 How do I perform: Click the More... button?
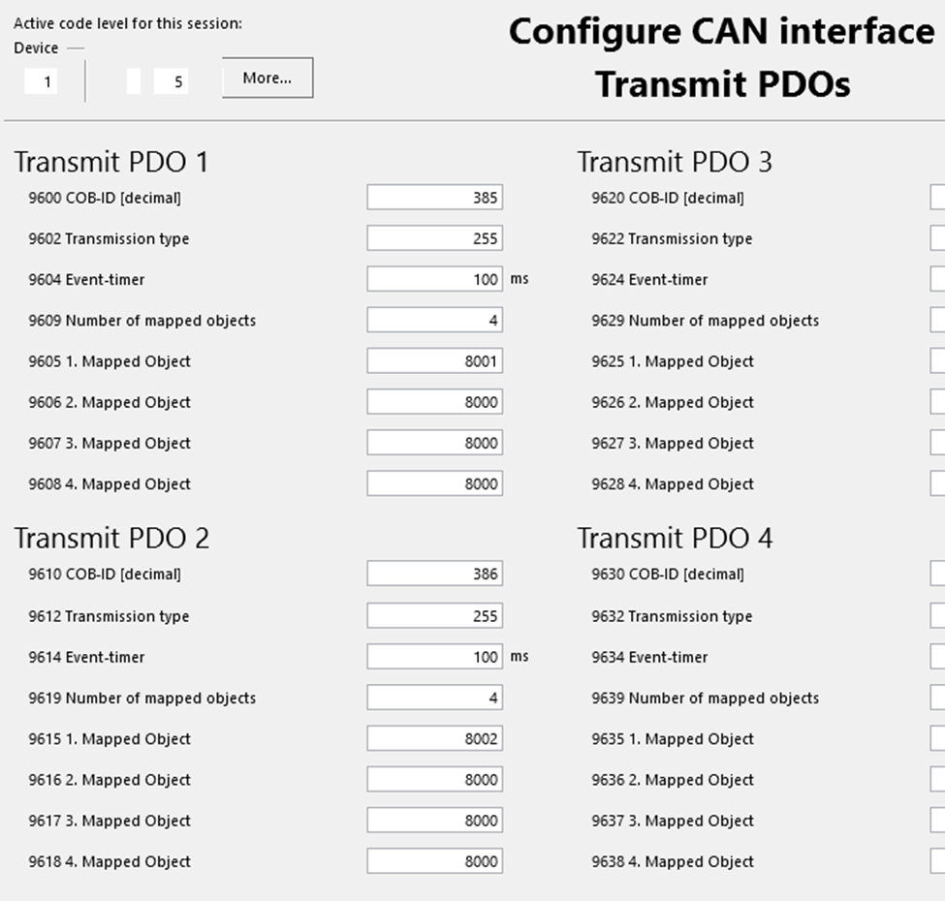pos(268,78)
